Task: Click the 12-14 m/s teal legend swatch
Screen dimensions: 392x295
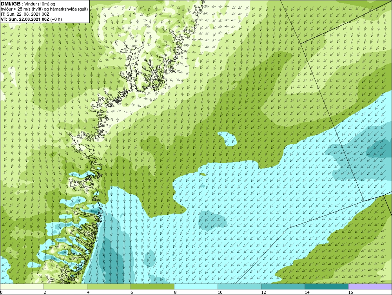Action: (283, 286)
